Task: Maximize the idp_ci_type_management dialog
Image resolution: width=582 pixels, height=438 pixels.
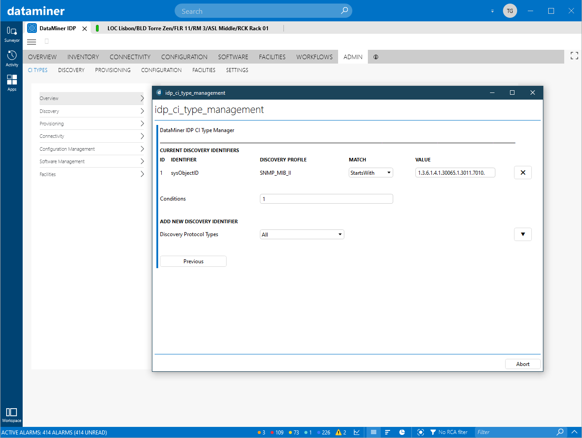Action: tap(512, 92)
